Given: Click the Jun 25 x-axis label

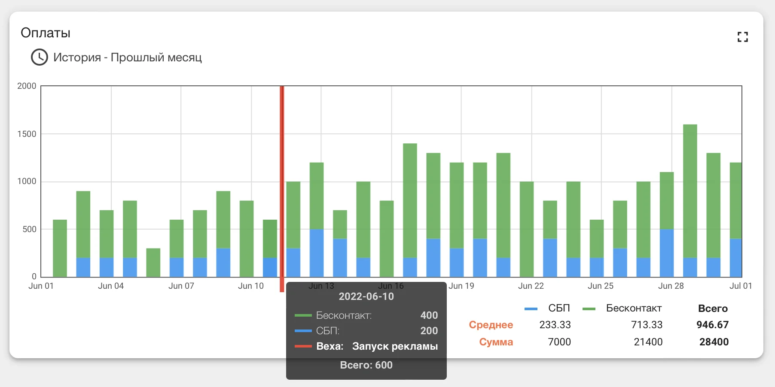Looking at the screenshot, I should pos(601,286).
